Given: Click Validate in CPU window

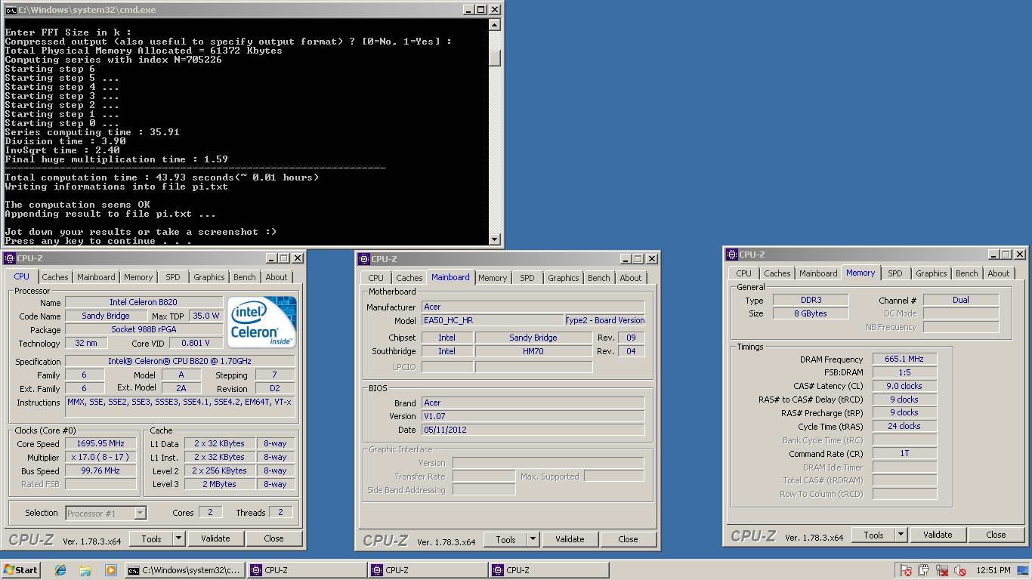Looking at the screenshot, I should coord(215,538).
